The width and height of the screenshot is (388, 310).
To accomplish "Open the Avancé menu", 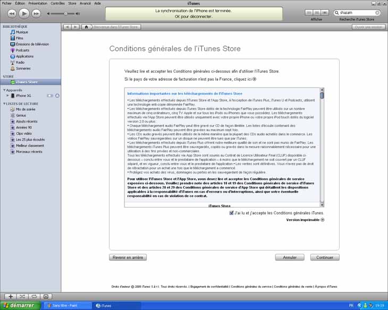I will point(85,3).
